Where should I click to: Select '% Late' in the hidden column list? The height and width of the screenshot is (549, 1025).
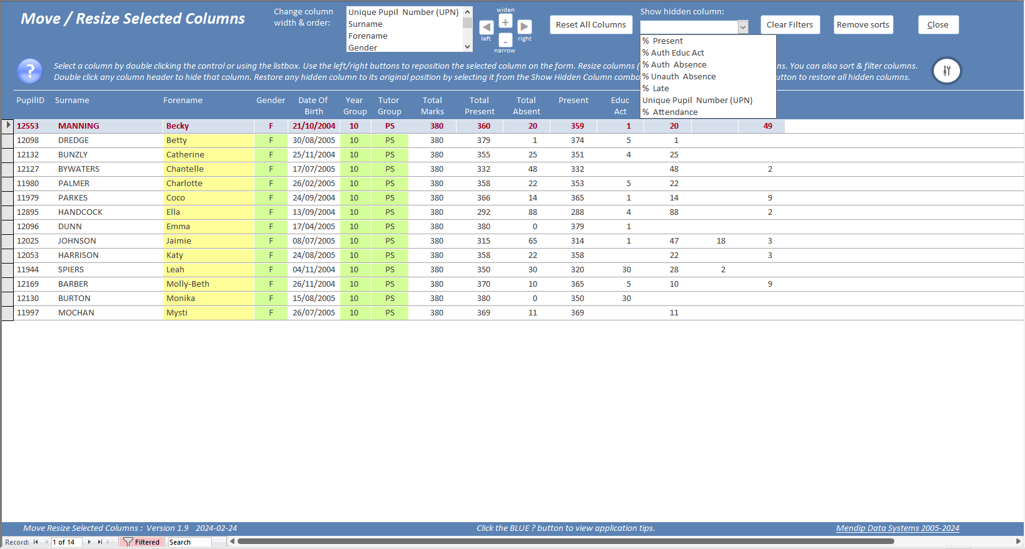tap(708, 89)
